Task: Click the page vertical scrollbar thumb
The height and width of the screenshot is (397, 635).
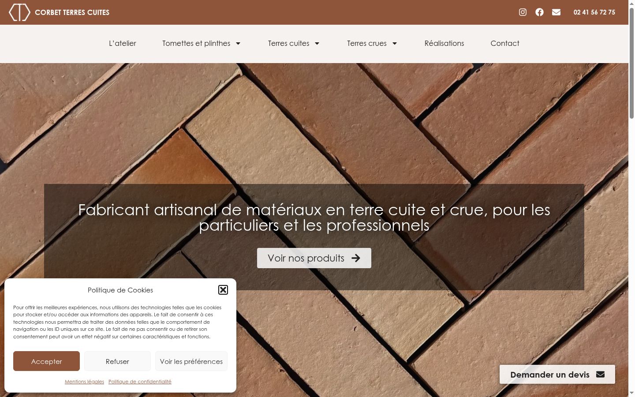Action: 631,63
